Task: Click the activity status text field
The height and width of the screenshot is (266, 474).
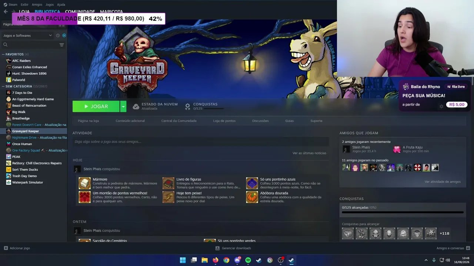Action: pos(201,141)
